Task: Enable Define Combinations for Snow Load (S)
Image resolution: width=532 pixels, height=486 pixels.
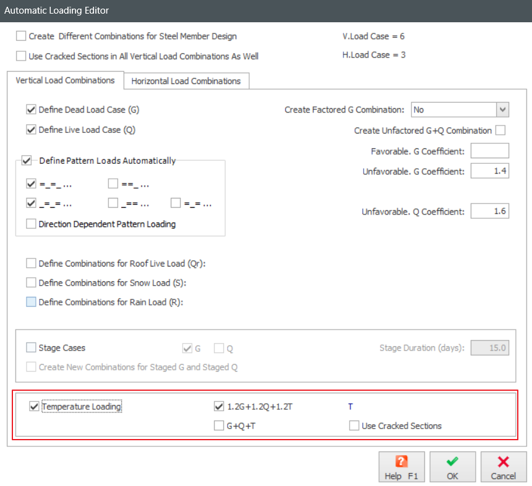Action: pos(32,283)
